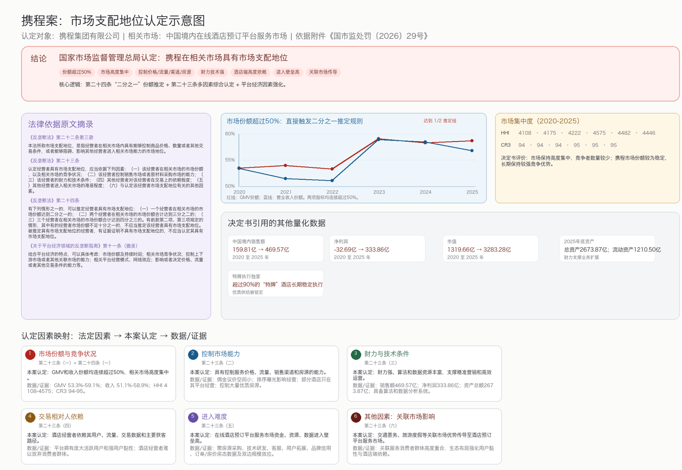Click the CR3 row label

pyautogui.click(x=506, y=145)
